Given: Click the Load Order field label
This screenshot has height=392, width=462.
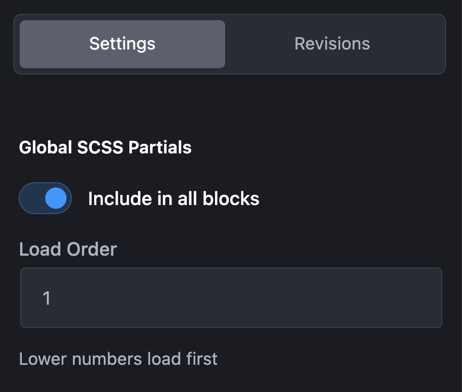Looking at the screenshot, I should click(x=68, y=249).
